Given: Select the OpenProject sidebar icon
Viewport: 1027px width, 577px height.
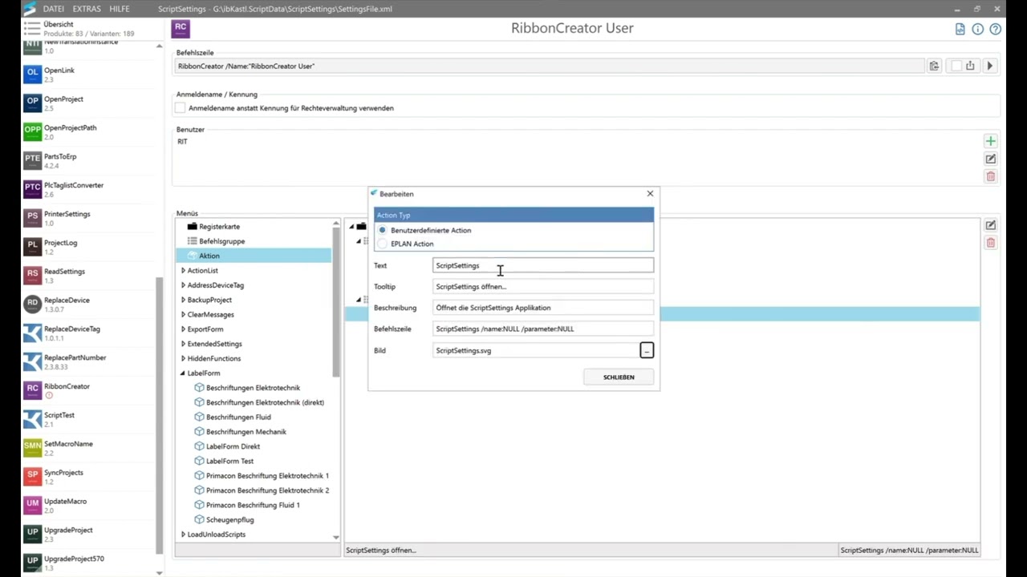Looking at the screenshot, I should tap(32, 103).
